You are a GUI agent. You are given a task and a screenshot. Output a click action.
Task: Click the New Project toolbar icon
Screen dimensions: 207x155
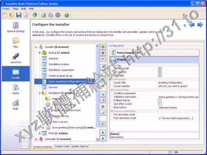[4, 15]
